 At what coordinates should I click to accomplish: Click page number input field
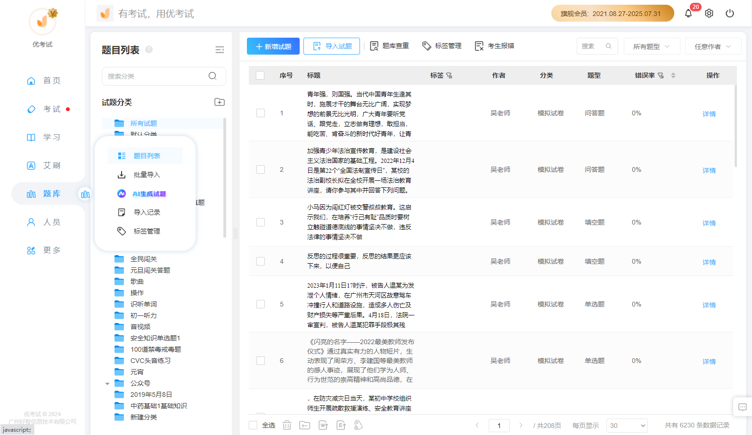[x=499, y=425]
